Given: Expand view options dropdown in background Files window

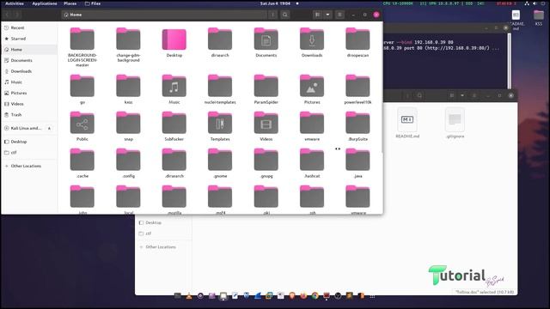Looking at the screenshot, I should coord(462,95).
